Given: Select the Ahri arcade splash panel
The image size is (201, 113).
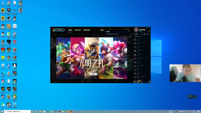Looking at the screenshot, I should tap(106, 58).
